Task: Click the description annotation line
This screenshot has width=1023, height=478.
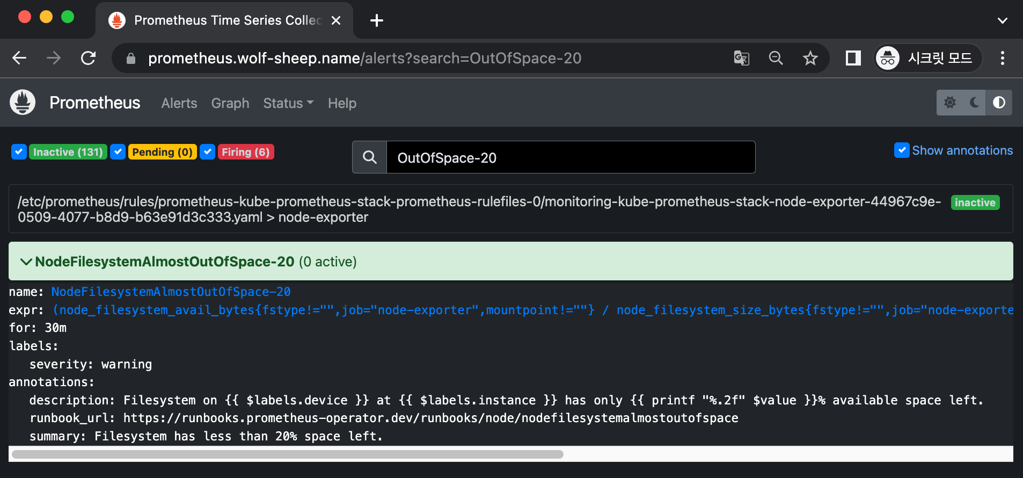Action: coord(506,400)
